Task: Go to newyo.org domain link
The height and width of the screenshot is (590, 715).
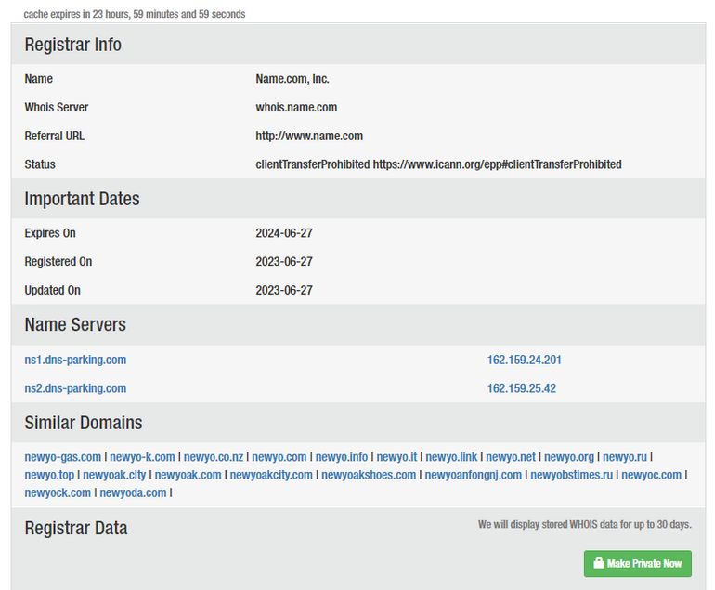Action: (569, 457)
